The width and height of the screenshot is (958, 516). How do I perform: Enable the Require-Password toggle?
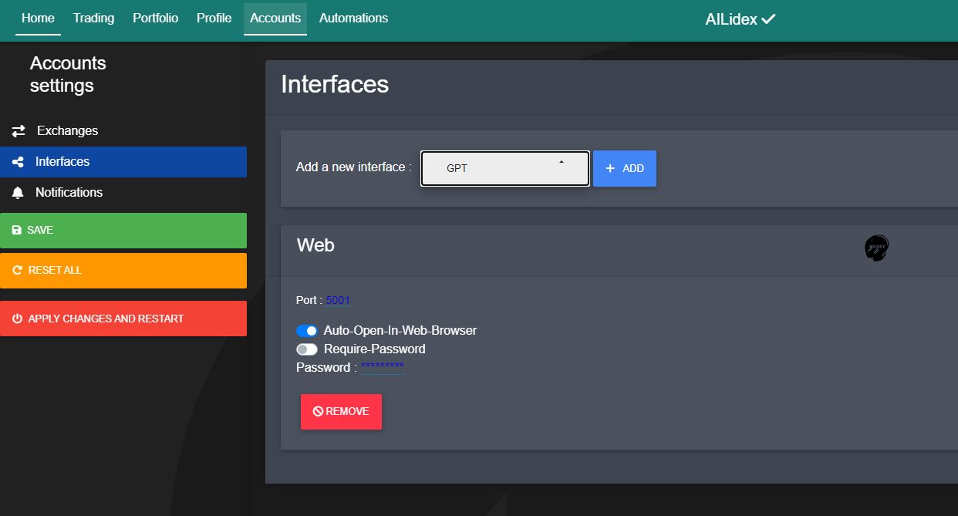307,349
